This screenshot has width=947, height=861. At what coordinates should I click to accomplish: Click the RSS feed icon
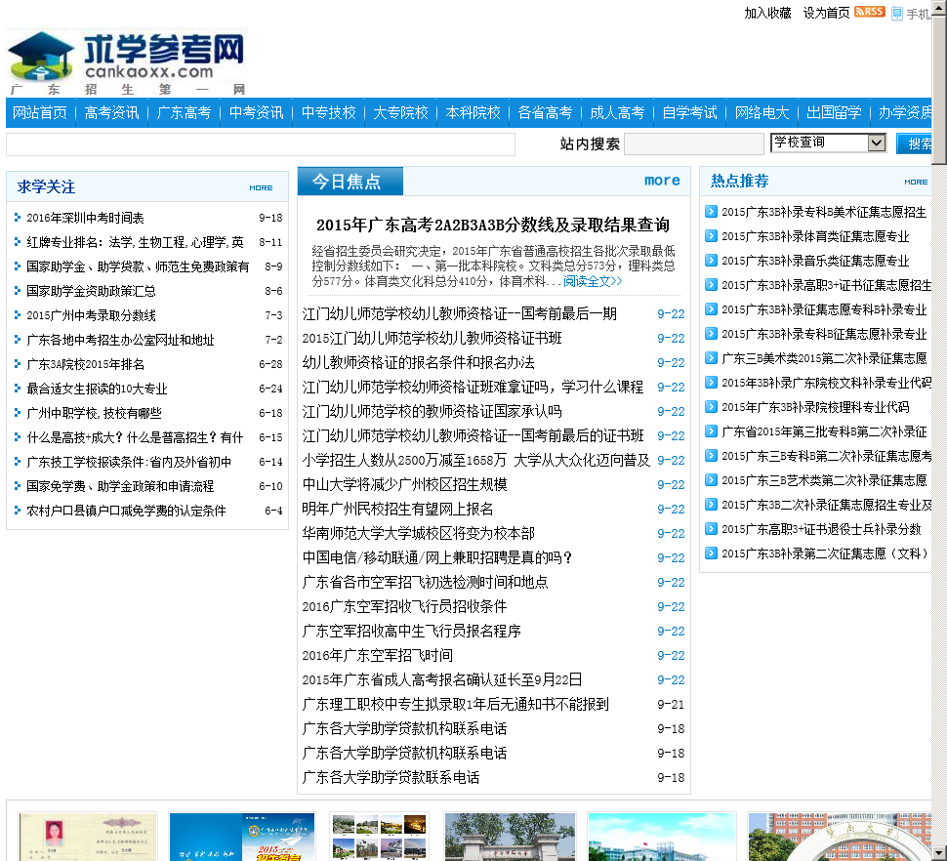pos(869,12)
